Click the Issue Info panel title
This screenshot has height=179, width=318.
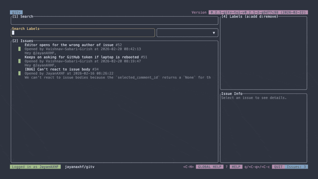pyautogui.click(x=232, y=94)
